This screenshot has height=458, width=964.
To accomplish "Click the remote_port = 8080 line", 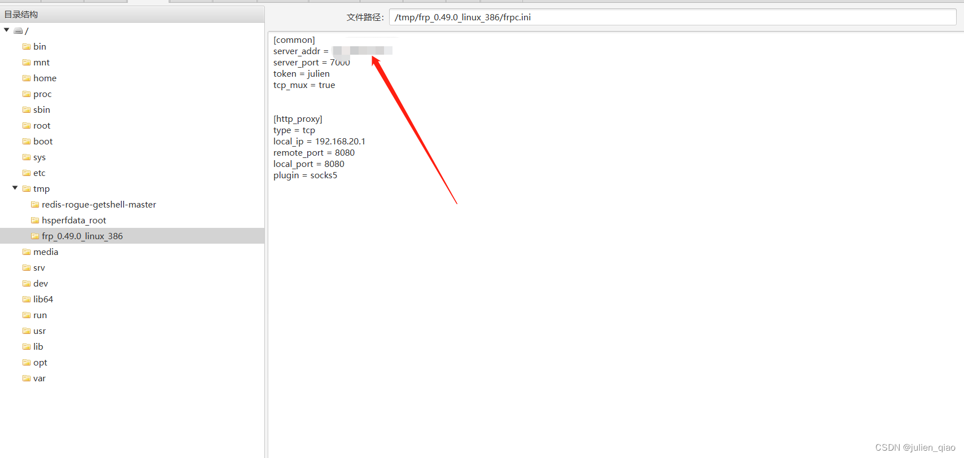I will 314,153.
